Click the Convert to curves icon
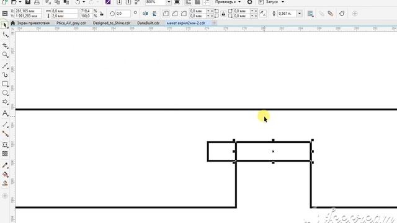 point(342,14)
